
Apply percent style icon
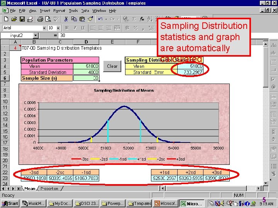pos(135,28)
